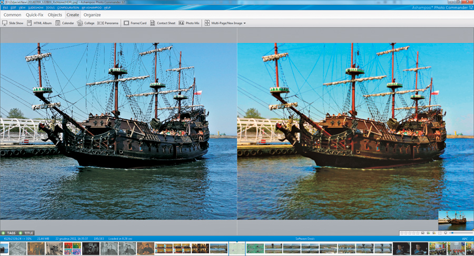This screenshot has height=256, width=474.
Task: Rate the photo with the fifth star
Action: [x=417, y=233]
